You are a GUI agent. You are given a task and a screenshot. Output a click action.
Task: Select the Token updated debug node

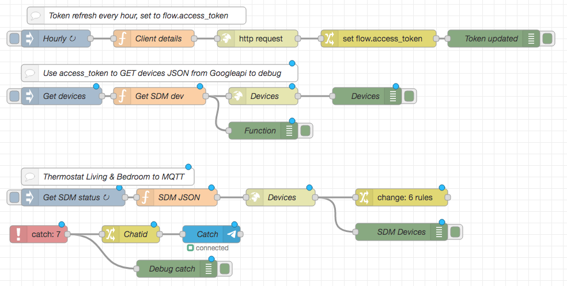(494, 39)
